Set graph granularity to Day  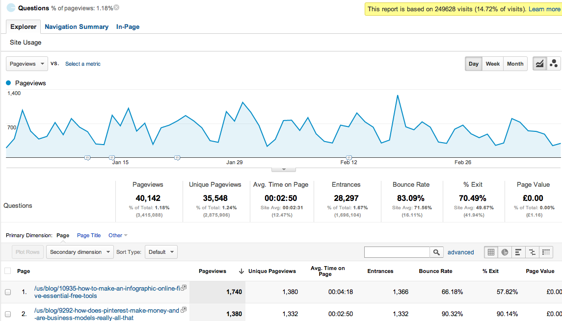pos(474,64)
